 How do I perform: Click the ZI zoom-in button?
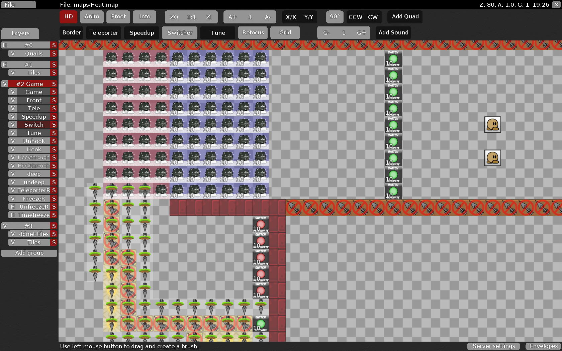pyautogui.click(x=209, y=17)
